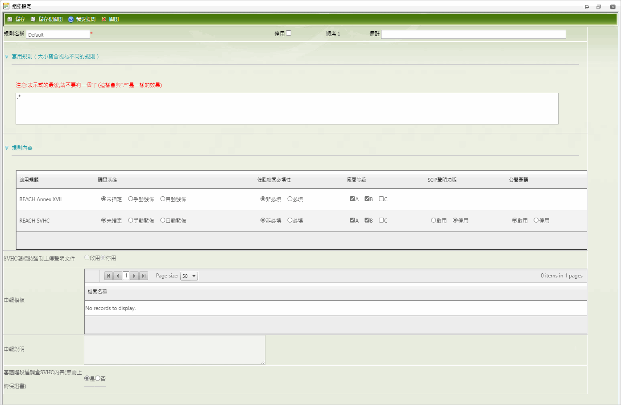This screenshot has width=621, height=405.
Task: Select 手動發佈 for REACH Annex XVII
Action: coord(130,199)
